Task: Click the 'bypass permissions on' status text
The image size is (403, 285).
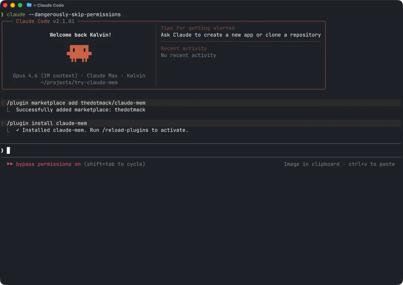Action: point(48,164)
